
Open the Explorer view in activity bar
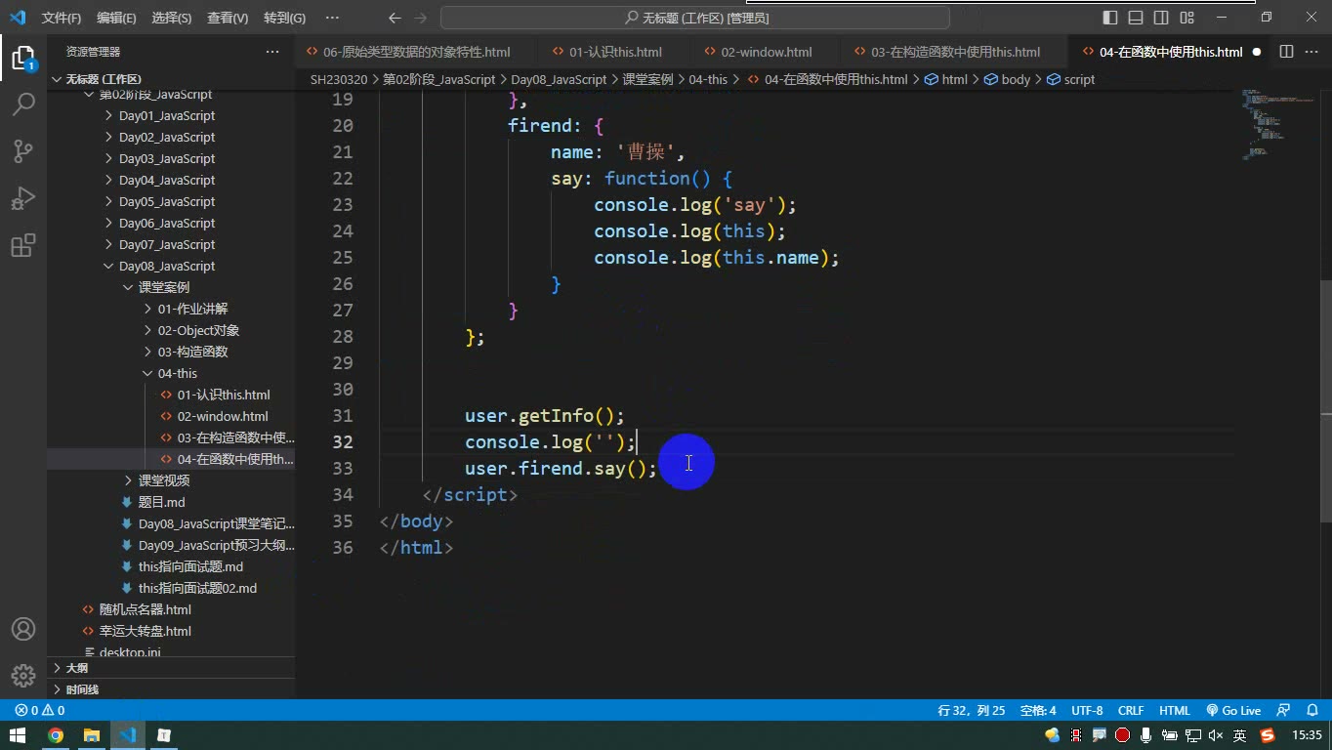23,57
